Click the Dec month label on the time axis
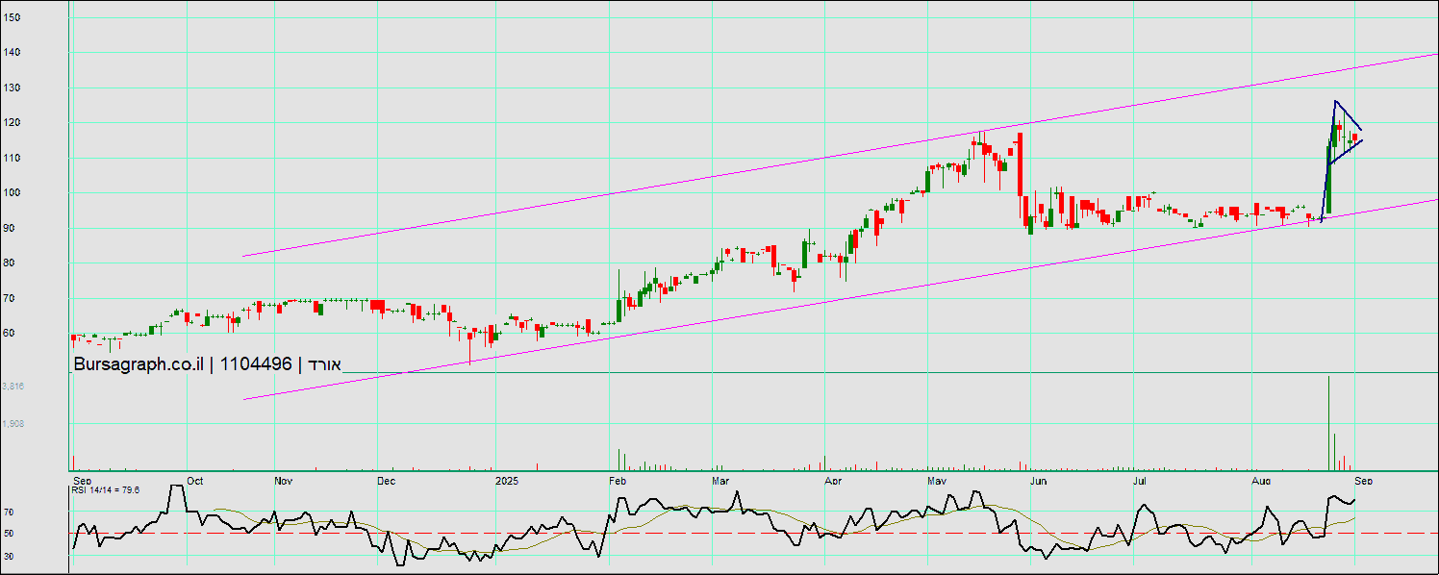Viewport: 1439px width, 575px height. pos(387,480)
